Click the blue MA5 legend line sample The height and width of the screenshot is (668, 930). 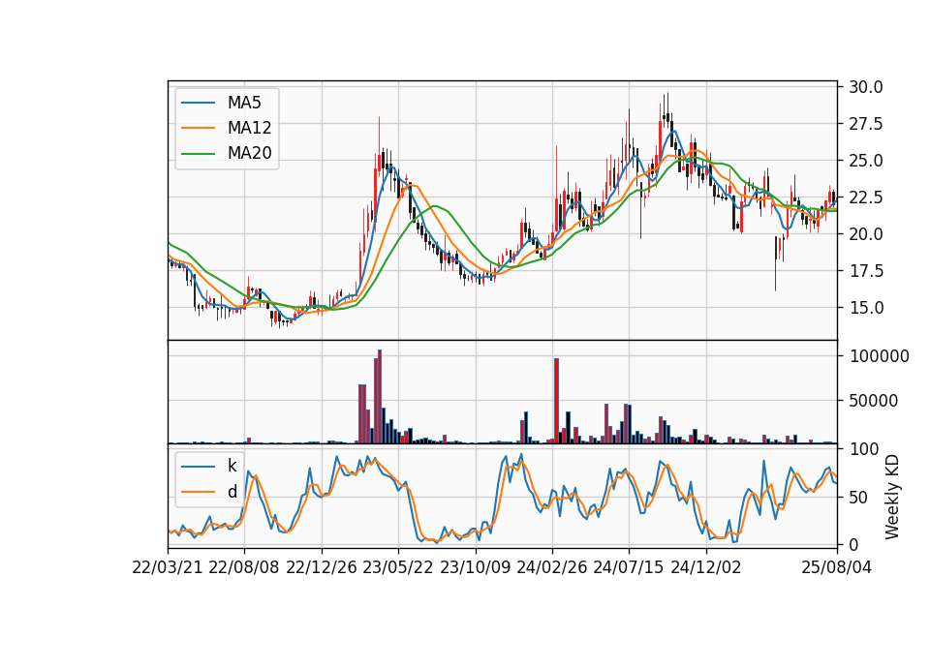[198, 103]
